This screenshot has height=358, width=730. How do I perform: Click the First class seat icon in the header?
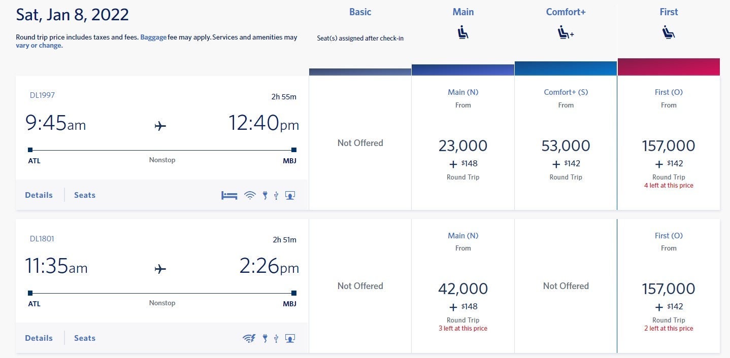pyautogui.click(x=669, y=33)
